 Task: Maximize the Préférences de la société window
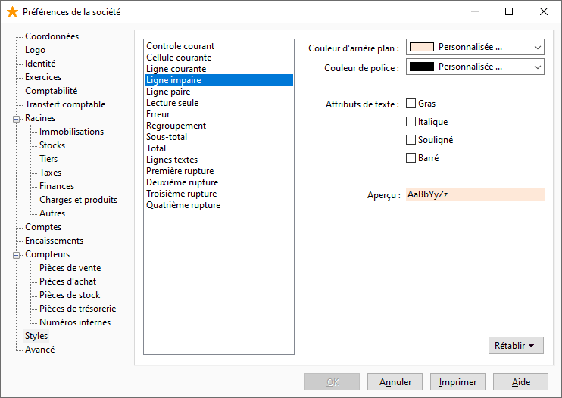508,11
